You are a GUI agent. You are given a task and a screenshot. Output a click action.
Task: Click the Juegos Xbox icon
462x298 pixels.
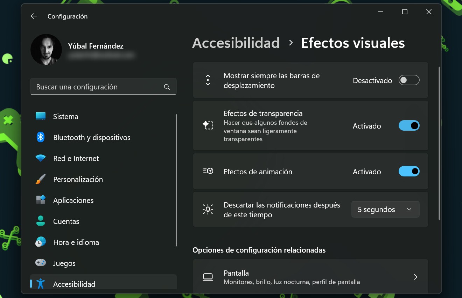(x=40, y=263)
